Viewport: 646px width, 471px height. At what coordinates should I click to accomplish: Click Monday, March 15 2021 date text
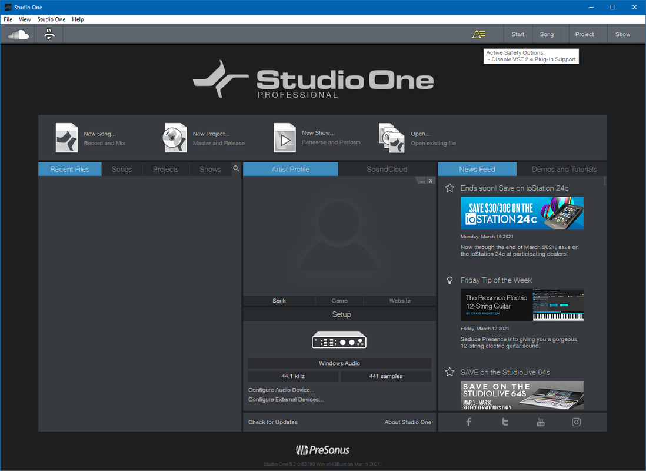click(x=487, y=237)
